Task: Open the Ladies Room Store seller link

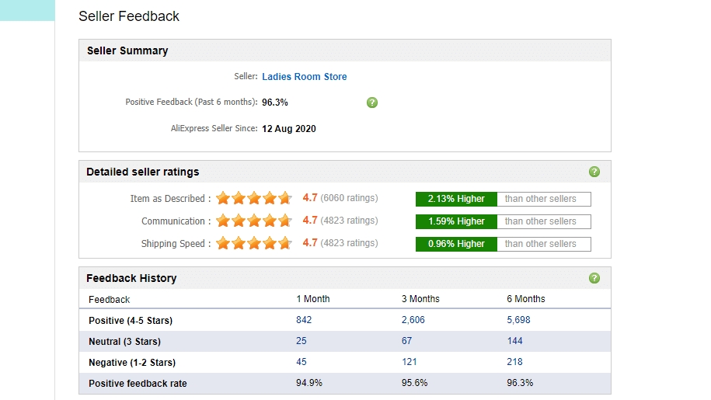Action: click(305, 77)
